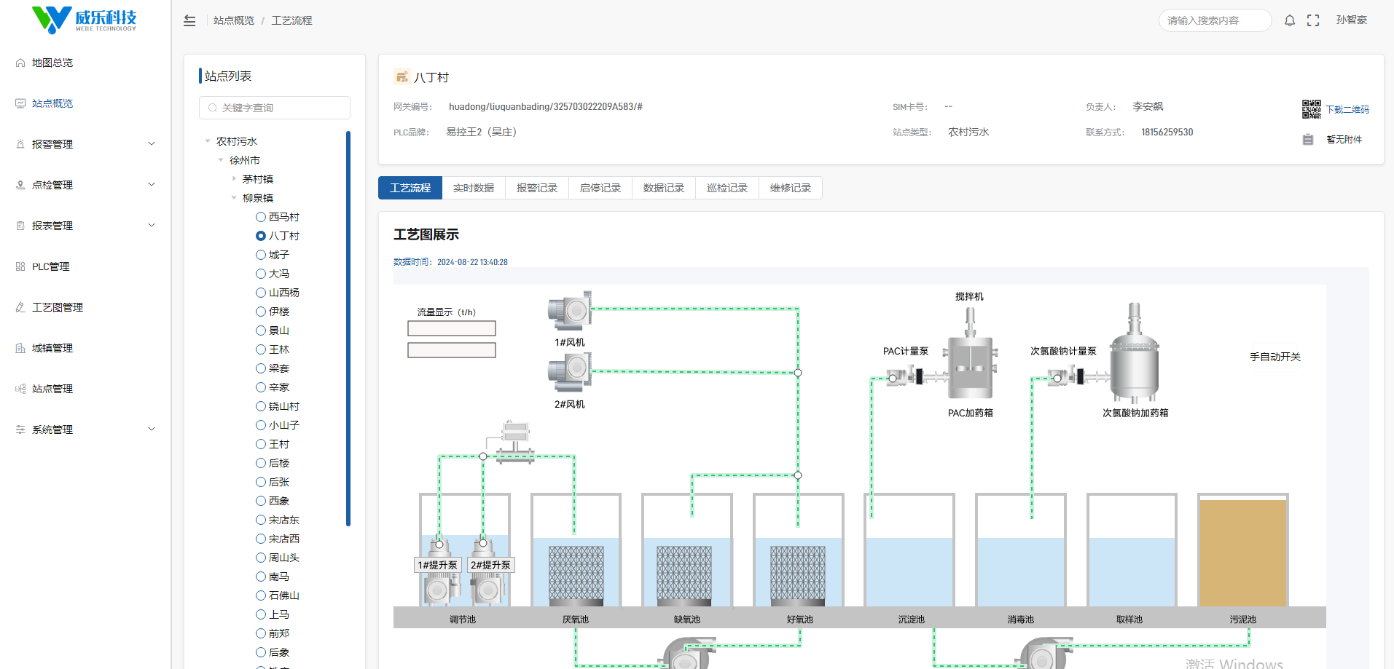Select the 城子 station radio button
This screenshot has width=1394, height=669.
click(261, 255)
